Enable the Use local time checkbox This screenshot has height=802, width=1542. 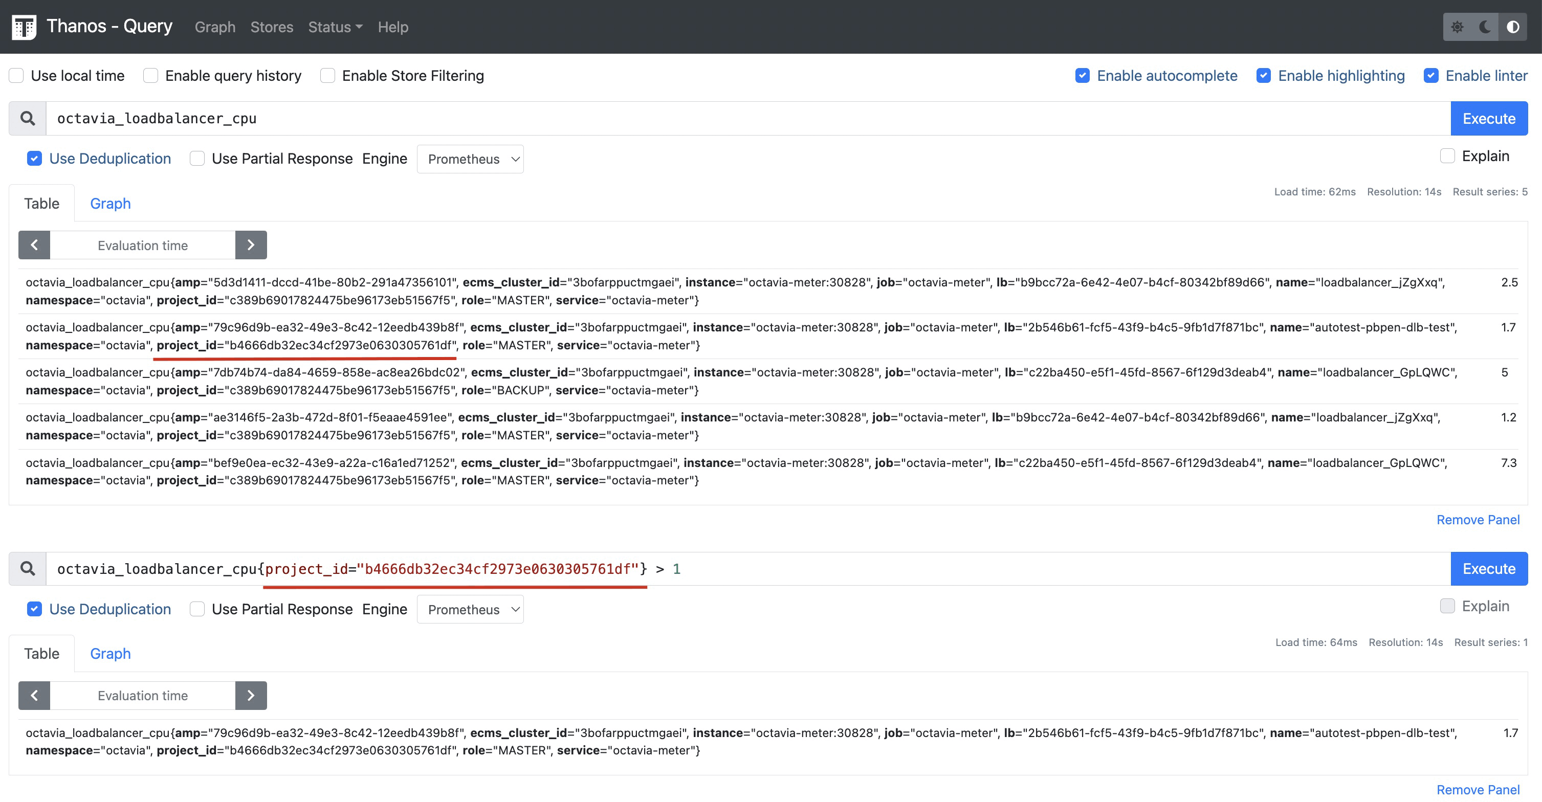[x=16, y=75]
